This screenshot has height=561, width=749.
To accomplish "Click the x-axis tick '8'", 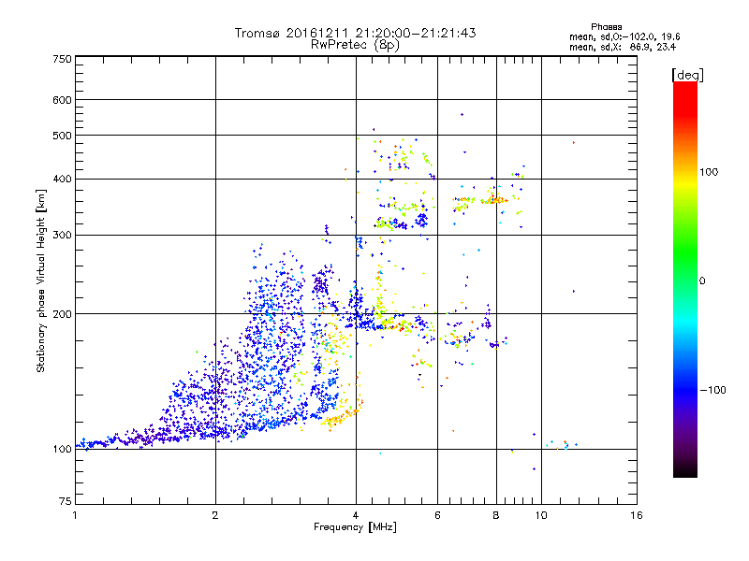I will click(x=496, y=515).
